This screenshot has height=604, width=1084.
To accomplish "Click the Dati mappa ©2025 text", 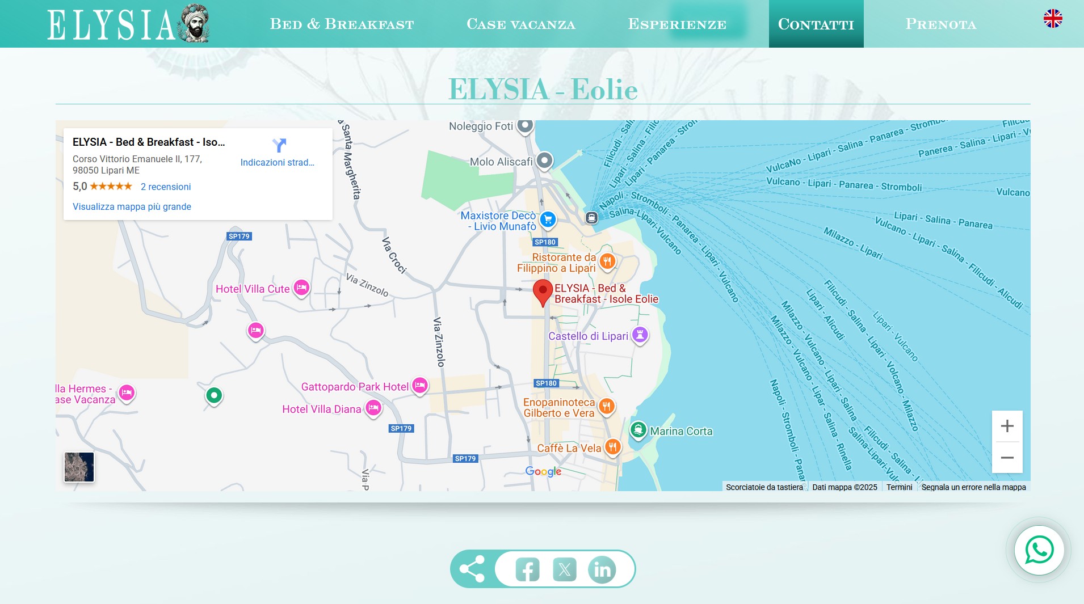I will click(844, 487).
